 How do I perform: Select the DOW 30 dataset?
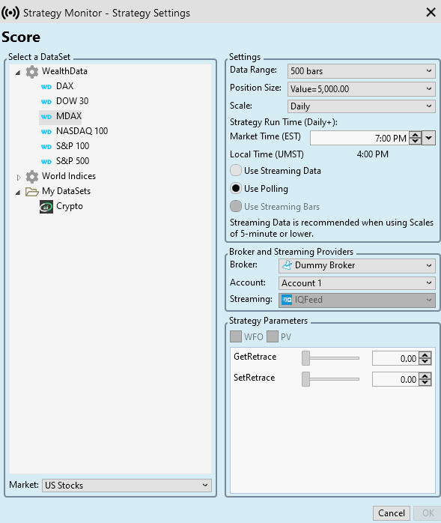73,101
